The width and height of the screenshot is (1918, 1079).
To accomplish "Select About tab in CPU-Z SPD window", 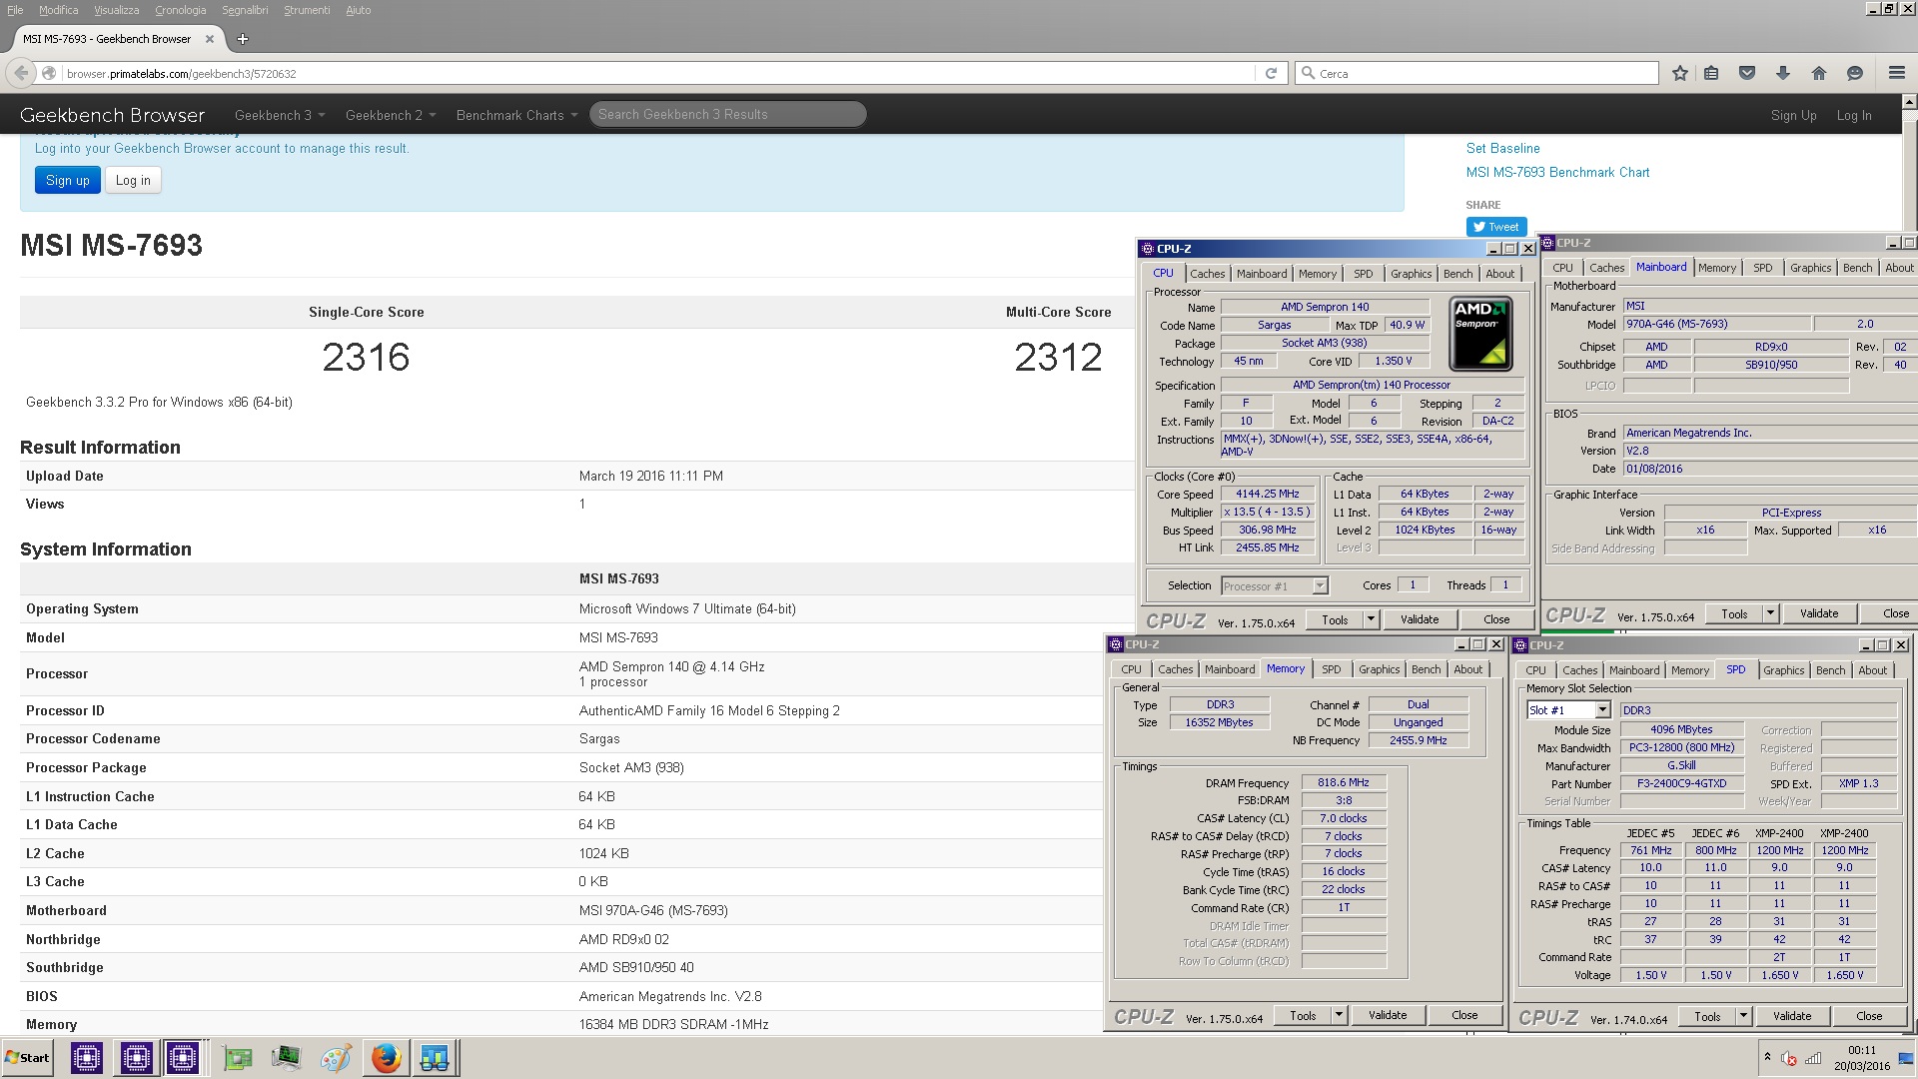I will (x=1872, y=670).
